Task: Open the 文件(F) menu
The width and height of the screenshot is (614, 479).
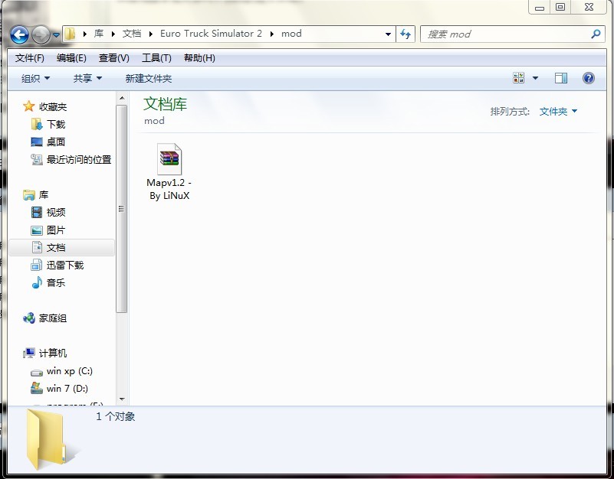Action: pos(30,58)
